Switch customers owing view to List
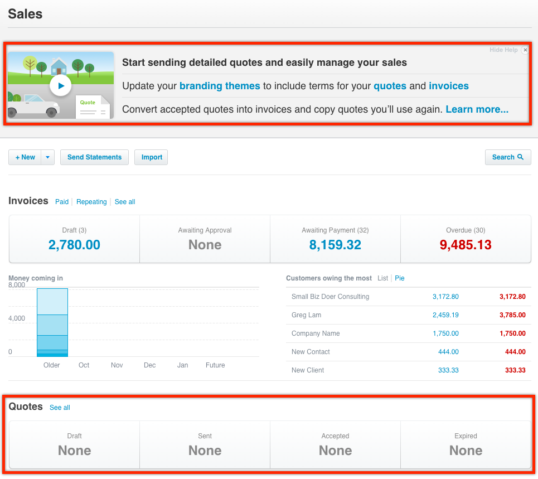The image size is (538, 479). (382, 278)
